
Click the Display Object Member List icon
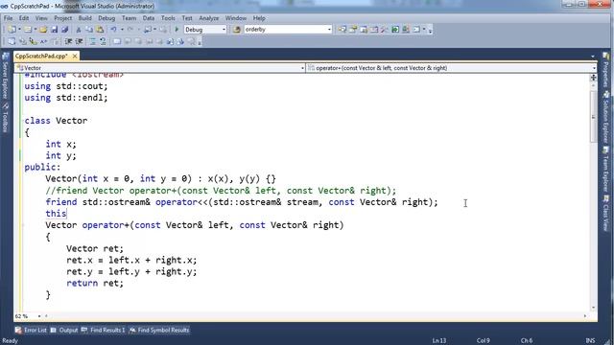[x=12, y=41]
